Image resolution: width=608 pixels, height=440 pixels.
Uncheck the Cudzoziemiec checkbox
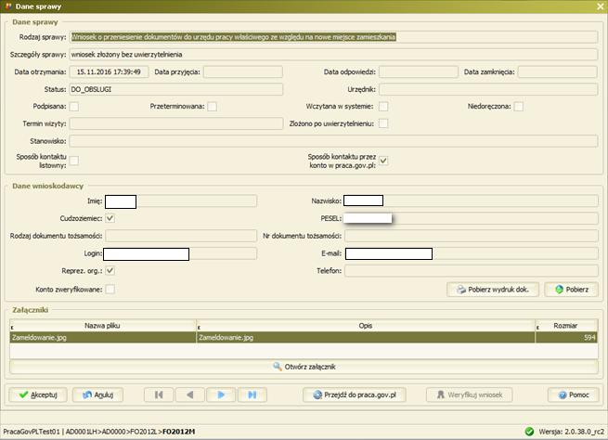click(x=110, y=218)
